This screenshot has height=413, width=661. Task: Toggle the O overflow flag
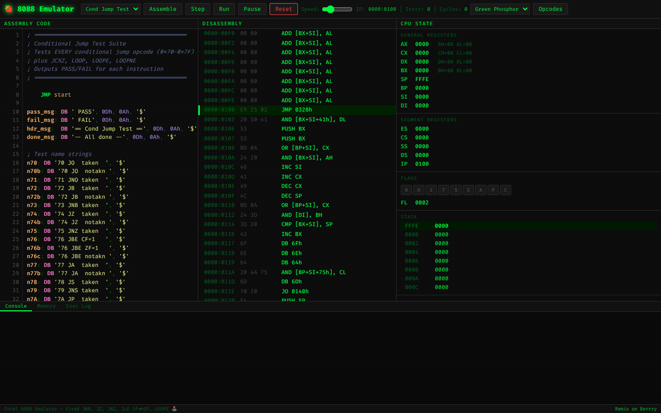pos(406,190)
